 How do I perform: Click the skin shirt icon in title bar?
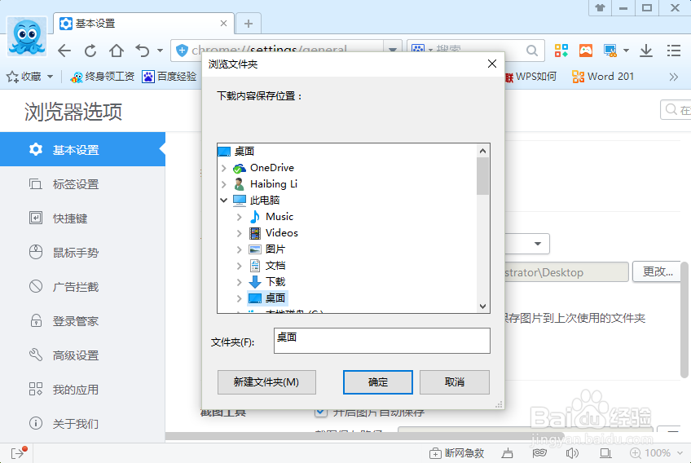601,7
